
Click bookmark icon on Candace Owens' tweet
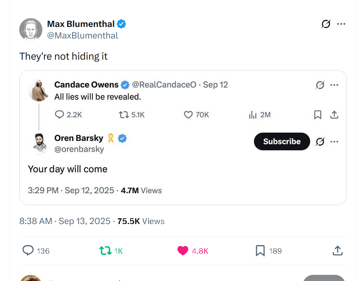pos(318,115)
